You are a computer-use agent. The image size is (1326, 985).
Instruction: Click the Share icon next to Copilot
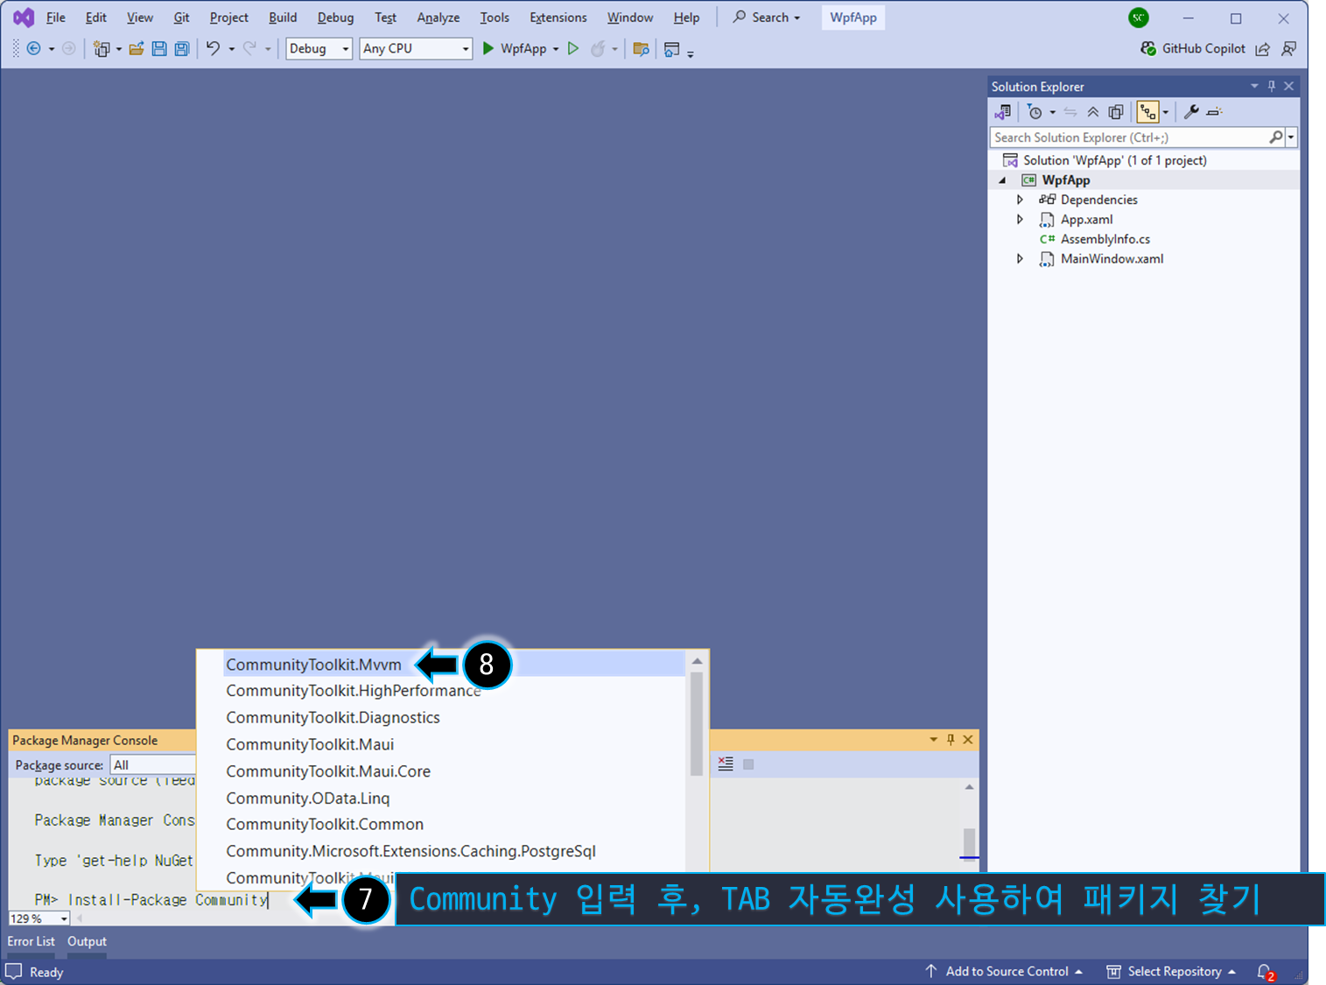1262,49
